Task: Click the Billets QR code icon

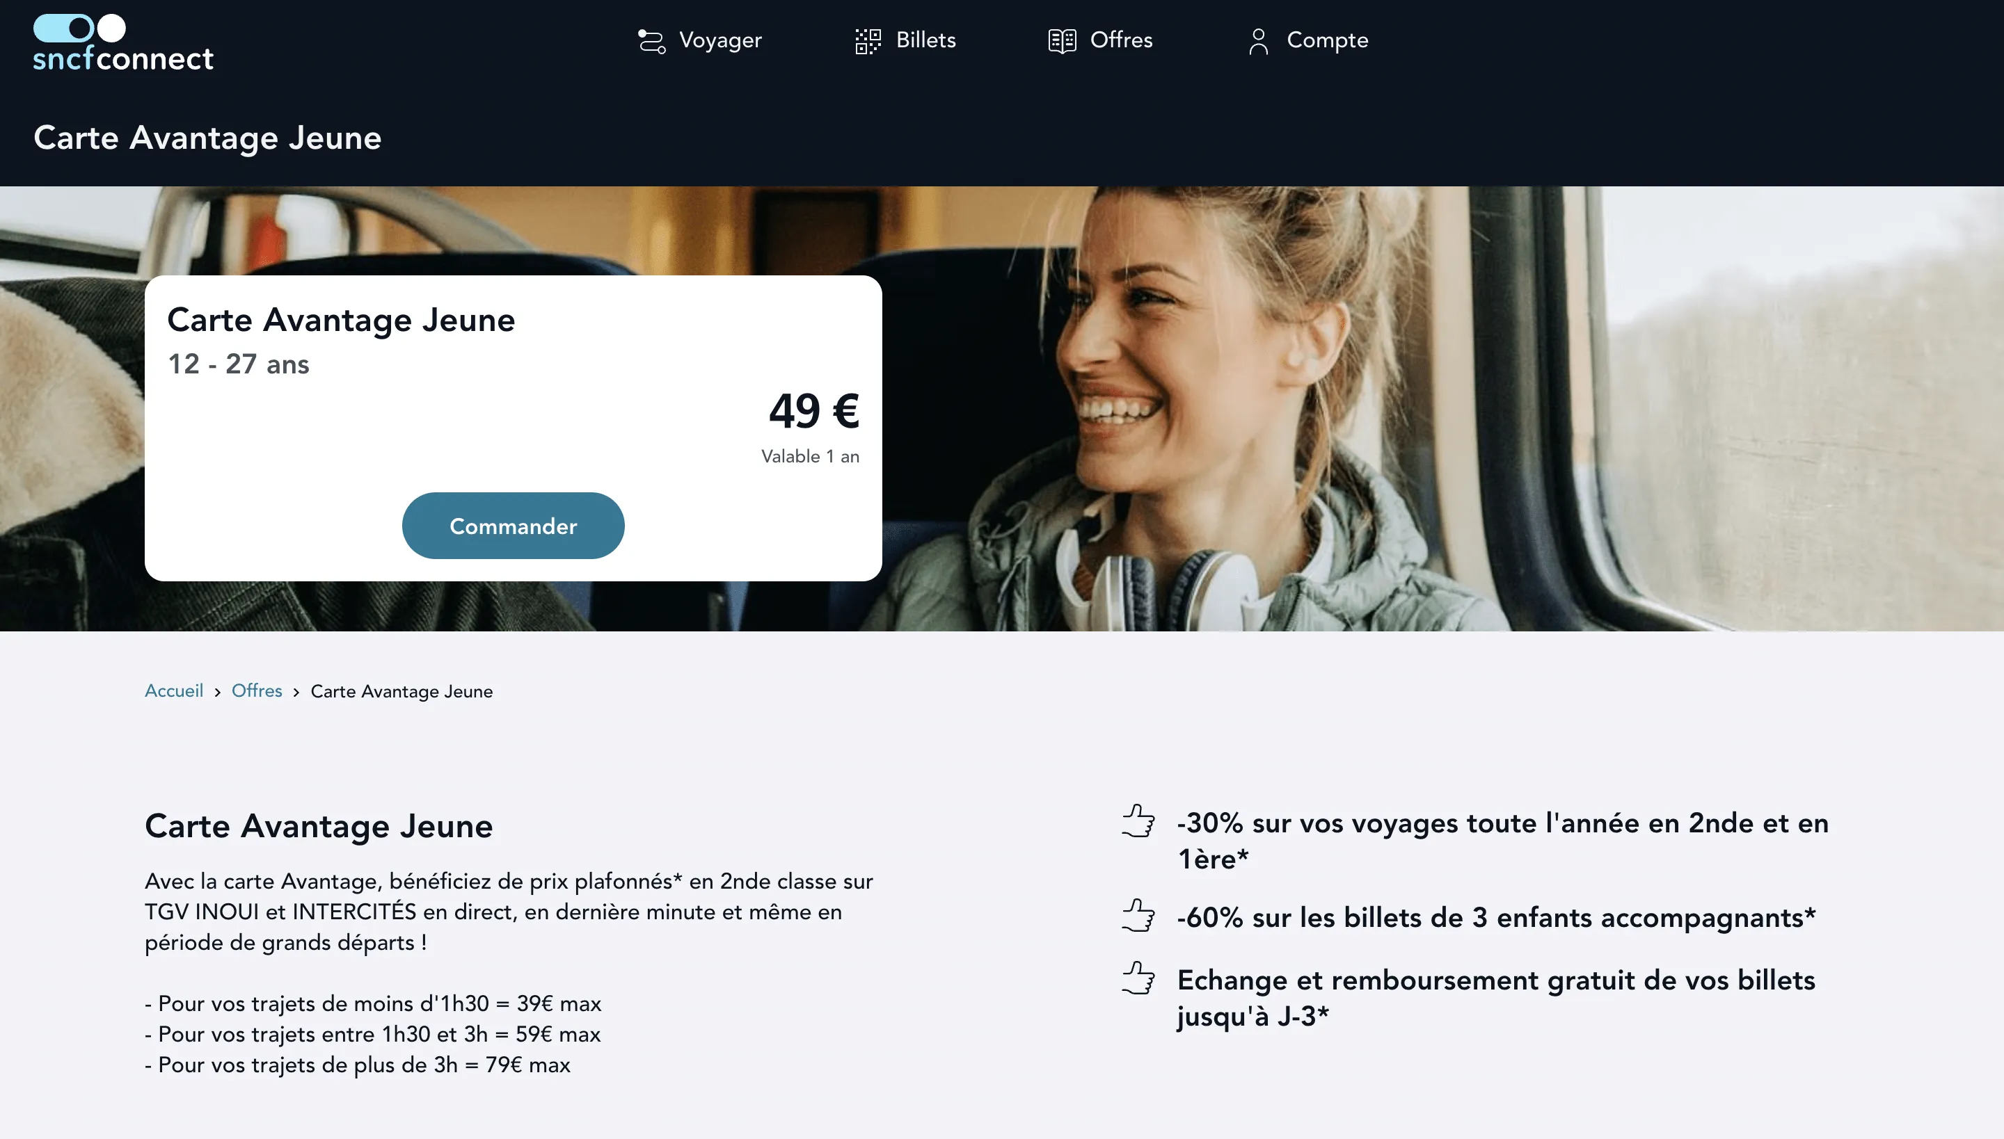Action: point(868,40)
